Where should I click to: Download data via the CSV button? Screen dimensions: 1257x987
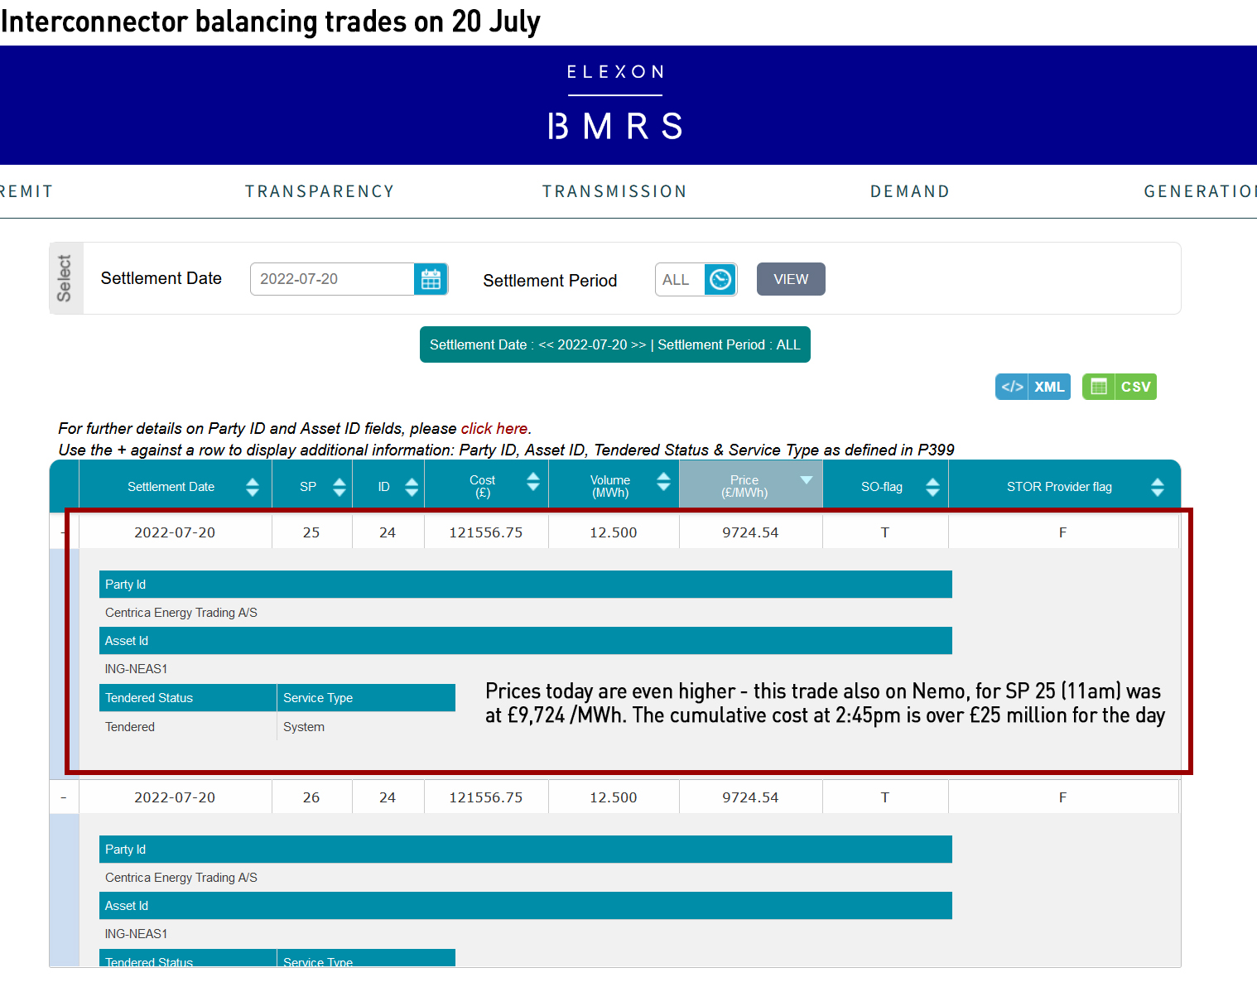(1120, 387)
